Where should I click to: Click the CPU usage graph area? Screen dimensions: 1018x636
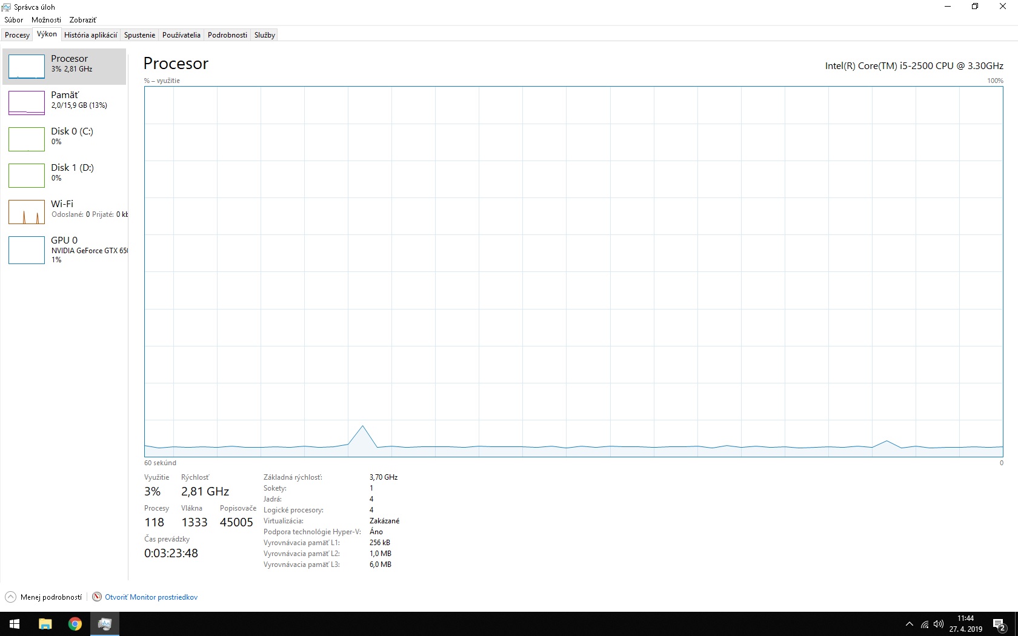point(573,271)
